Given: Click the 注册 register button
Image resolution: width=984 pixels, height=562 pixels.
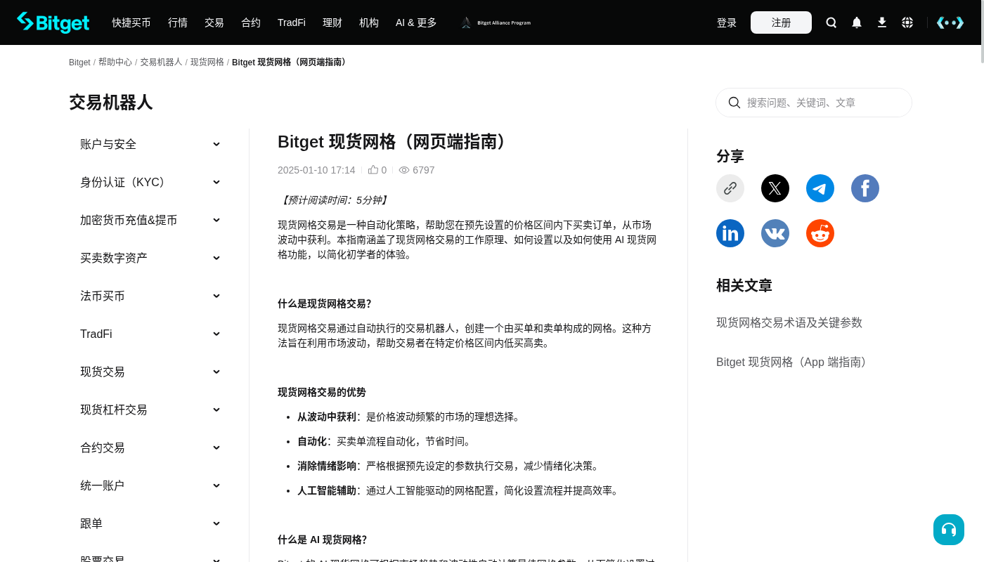Looking at the screenshot, I should 781,22.
